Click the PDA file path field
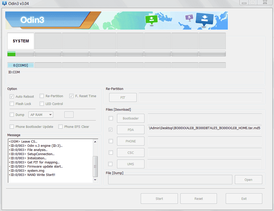This screenshot has width=274, height=211. point(204,129)
